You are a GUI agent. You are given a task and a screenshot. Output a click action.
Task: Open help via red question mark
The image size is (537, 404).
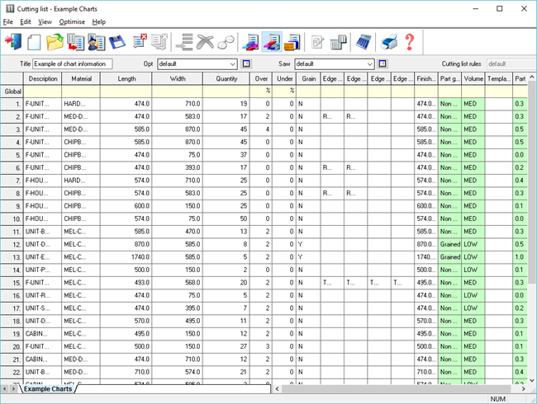[408, 41]
